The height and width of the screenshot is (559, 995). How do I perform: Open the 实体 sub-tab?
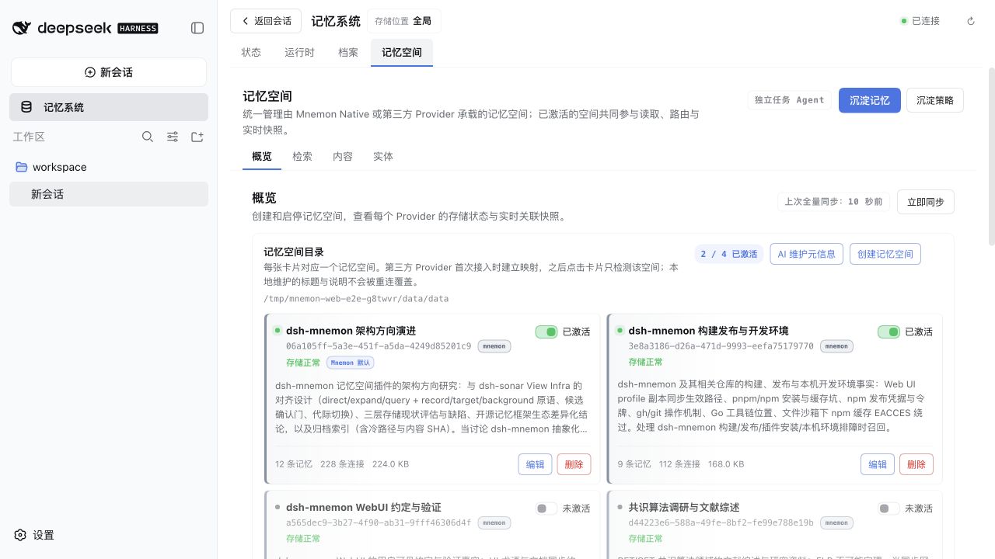(383, 156)
